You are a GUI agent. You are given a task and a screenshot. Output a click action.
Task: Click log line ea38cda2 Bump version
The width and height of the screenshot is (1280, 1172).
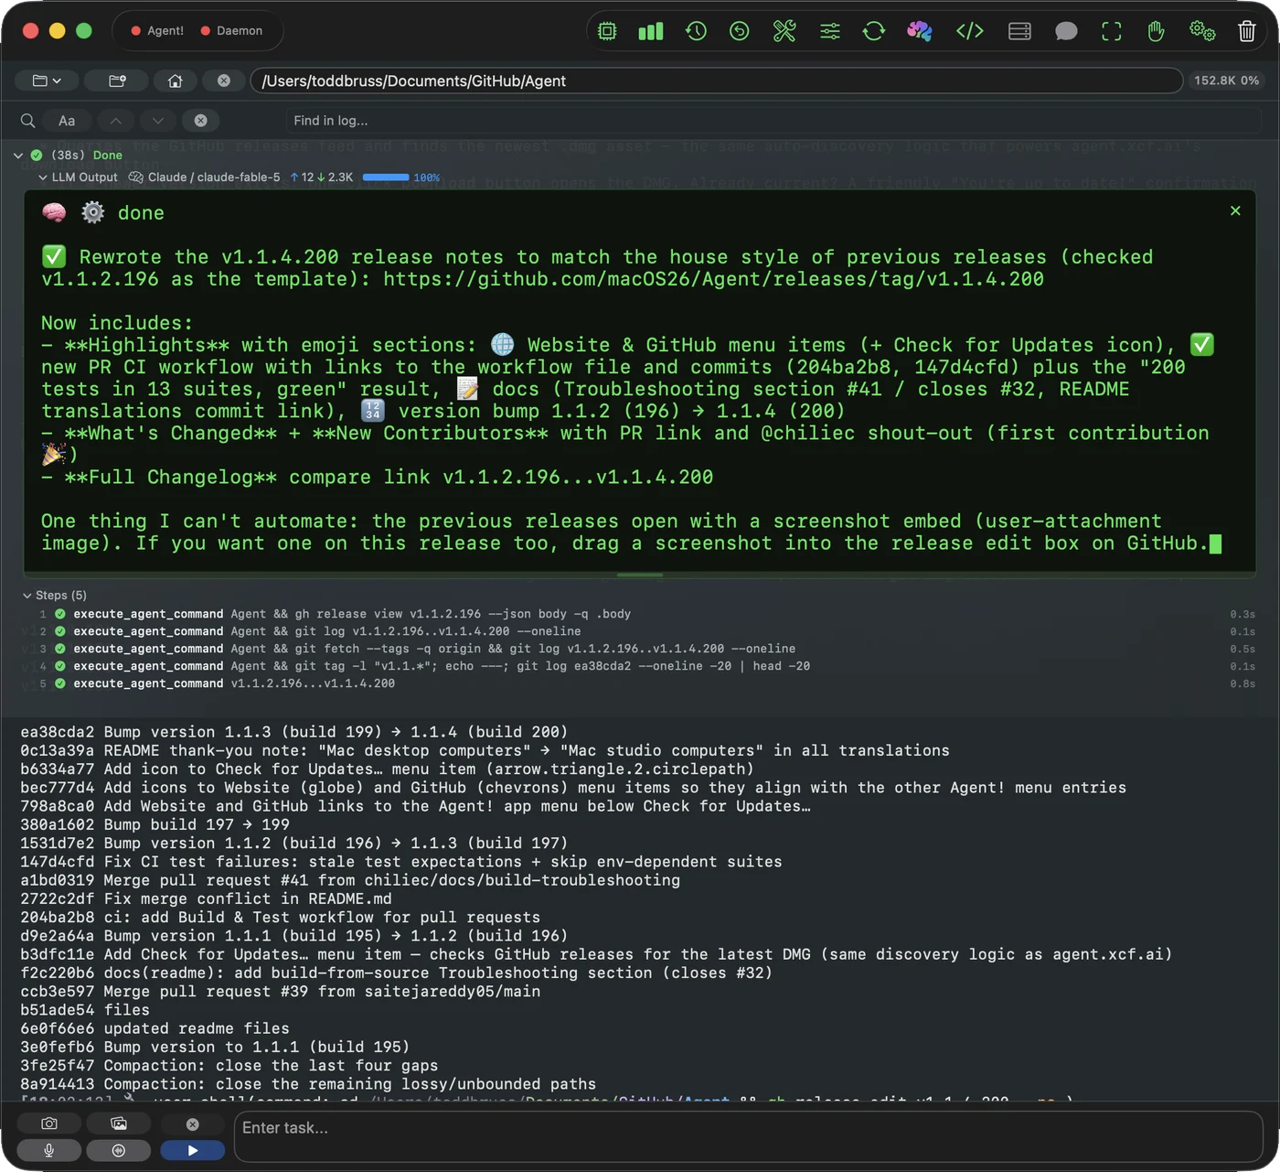point(294,732)
